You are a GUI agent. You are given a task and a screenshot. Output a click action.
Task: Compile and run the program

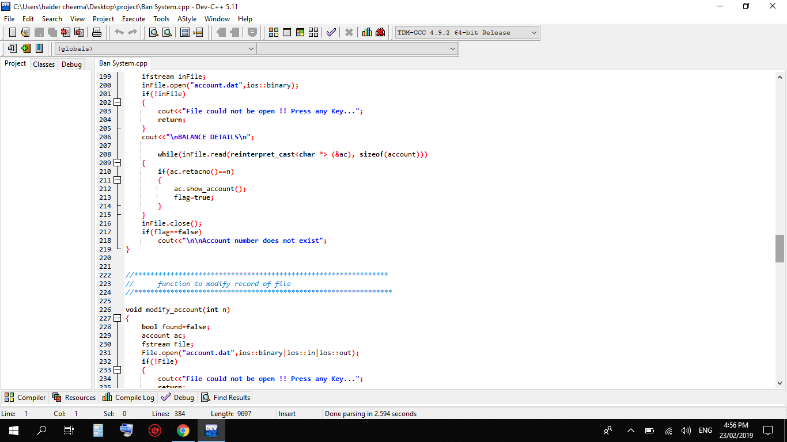point(300,32)
